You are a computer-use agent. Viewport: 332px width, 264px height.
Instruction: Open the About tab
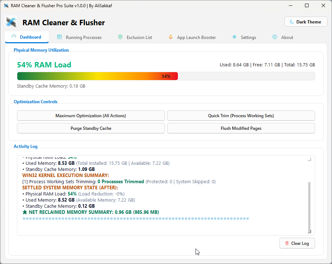click(283, 37)
